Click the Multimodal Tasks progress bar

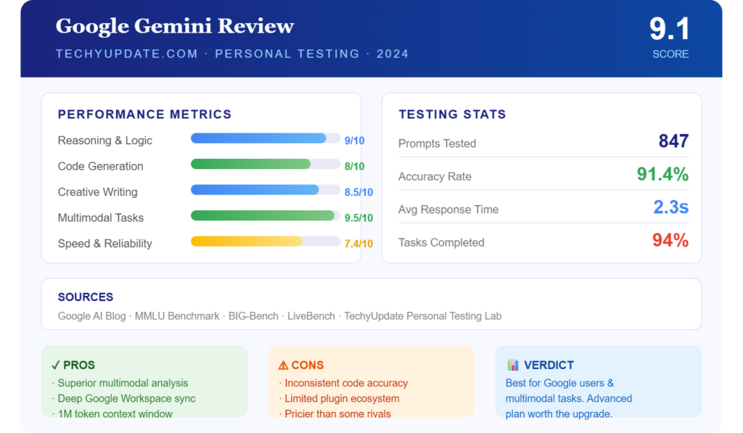[x=266, y=215]
